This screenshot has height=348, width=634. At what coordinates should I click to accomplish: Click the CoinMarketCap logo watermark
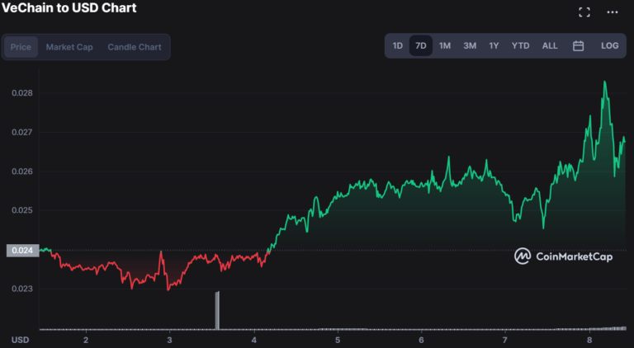click(563, 256)
